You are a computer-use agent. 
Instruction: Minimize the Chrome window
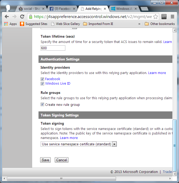coord(155,3)
